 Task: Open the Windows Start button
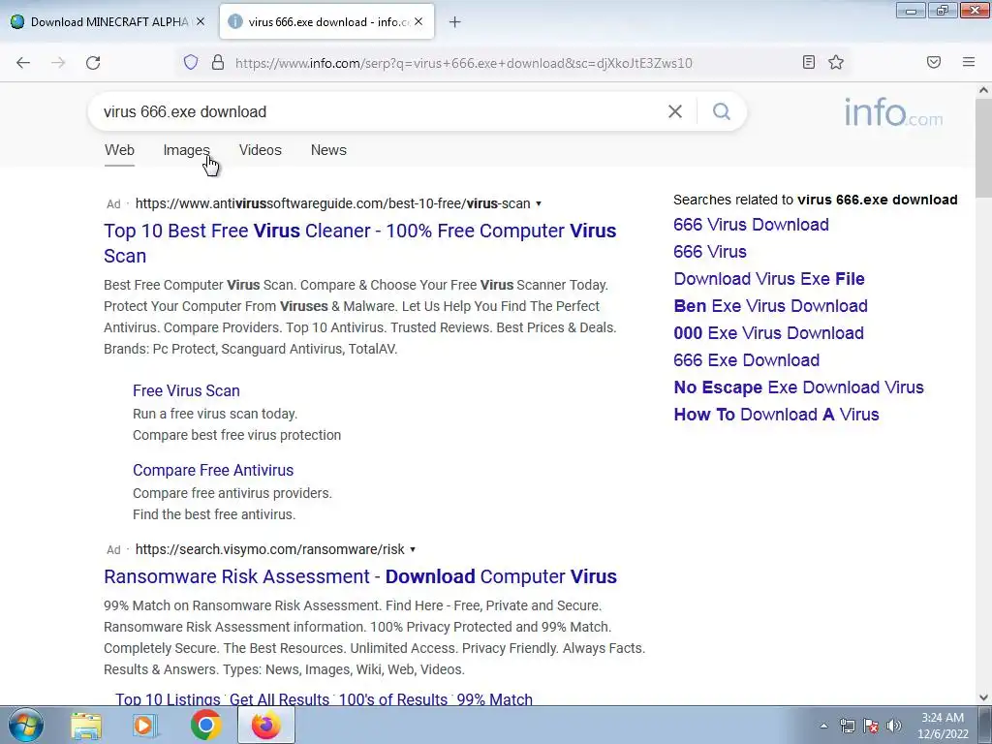(26, 725)
